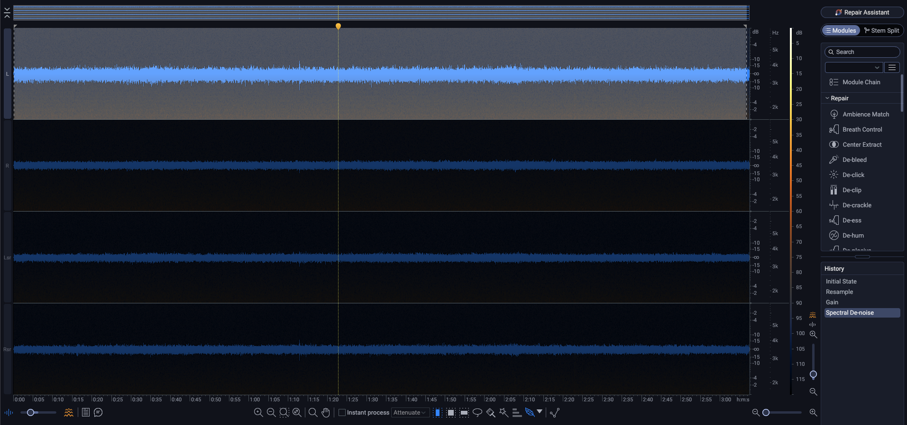This screenshot has width=907, height=425.
Task: Zoom in horizontally at bottom right
Action: (x=813, y=413)
